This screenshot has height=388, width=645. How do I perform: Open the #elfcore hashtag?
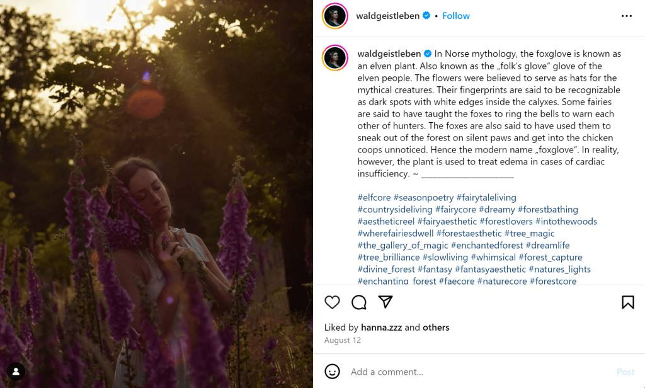(x=374, y=198)
